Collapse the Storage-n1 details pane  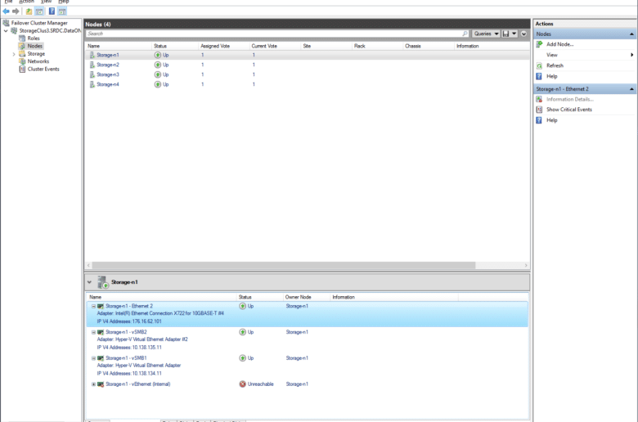(89, 282)
